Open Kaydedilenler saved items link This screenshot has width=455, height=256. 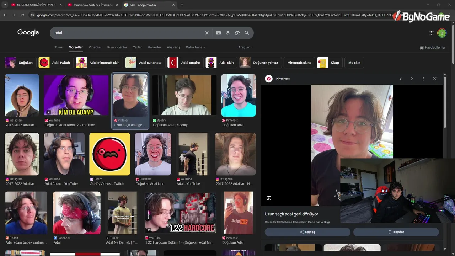coord(433,48)
